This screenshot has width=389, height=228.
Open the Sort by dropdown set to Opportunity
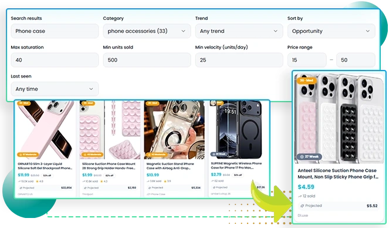331,31
